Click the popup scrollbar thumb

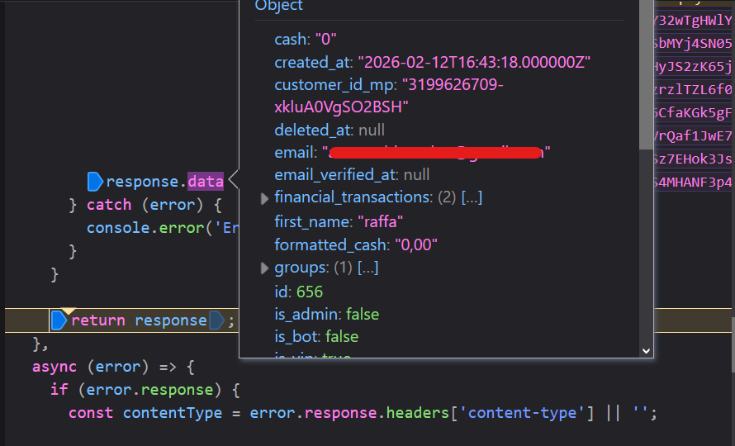point(646,75)
